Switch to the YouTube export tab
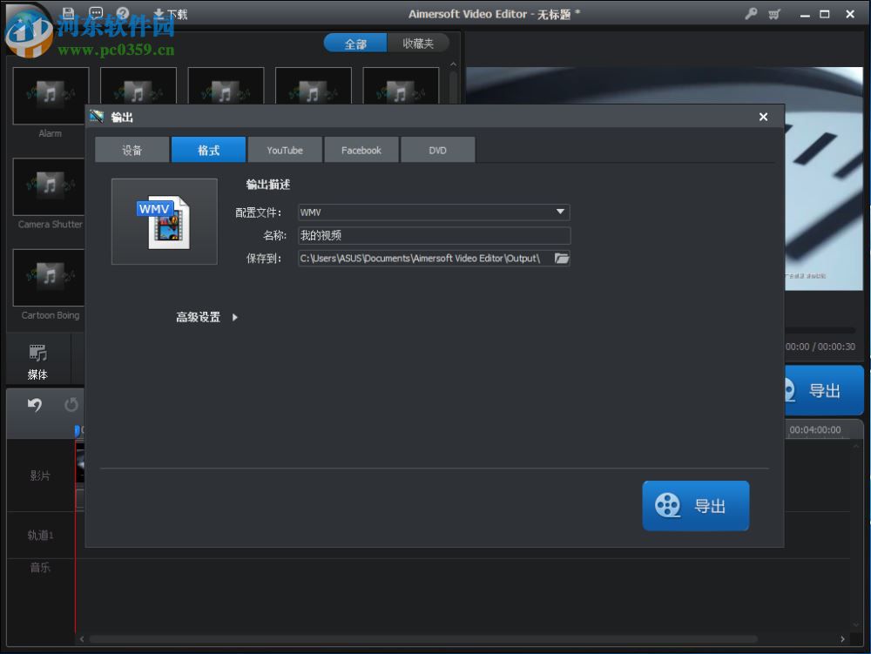Image resolution: width=871 pixels, height=654 pixels. click(285, 149)
